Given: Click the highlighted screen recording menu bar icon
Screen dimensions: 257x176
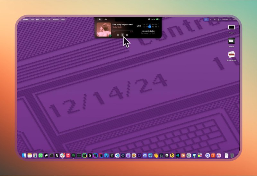Looking at the screenshot, I should point(206,20).
